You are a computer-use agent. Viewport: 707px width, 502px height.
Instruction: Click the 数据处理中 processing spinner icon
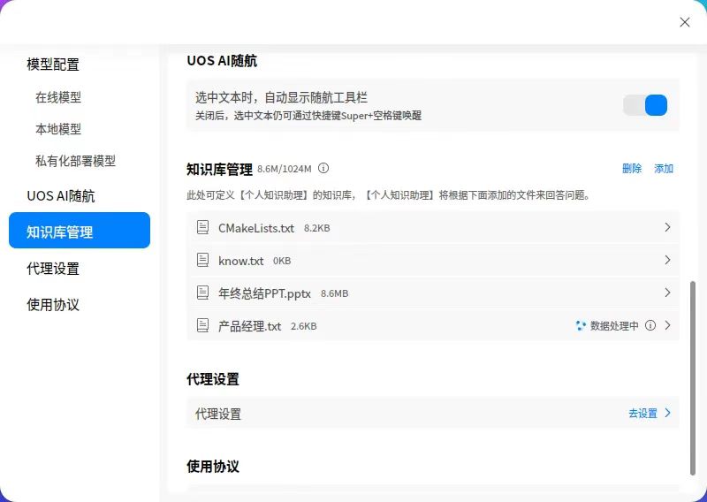point(581,325)
